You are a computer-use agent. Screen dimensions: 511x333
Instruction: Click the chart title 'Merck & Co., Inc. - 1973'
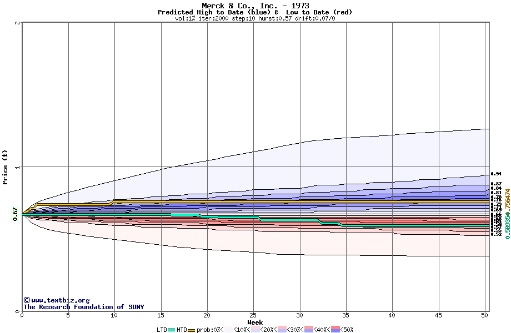(x=255, y=6)
